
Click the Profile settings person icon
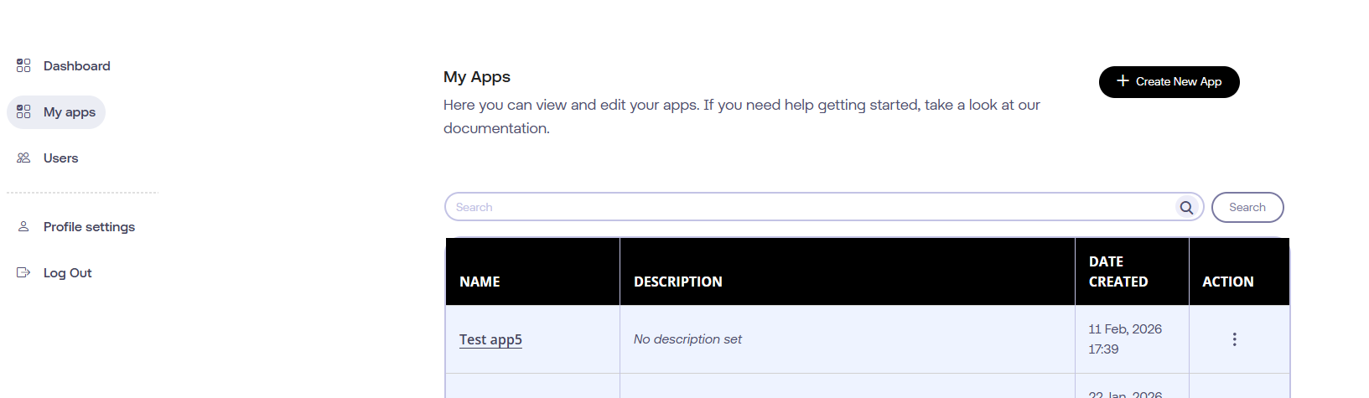click(23, 226)
